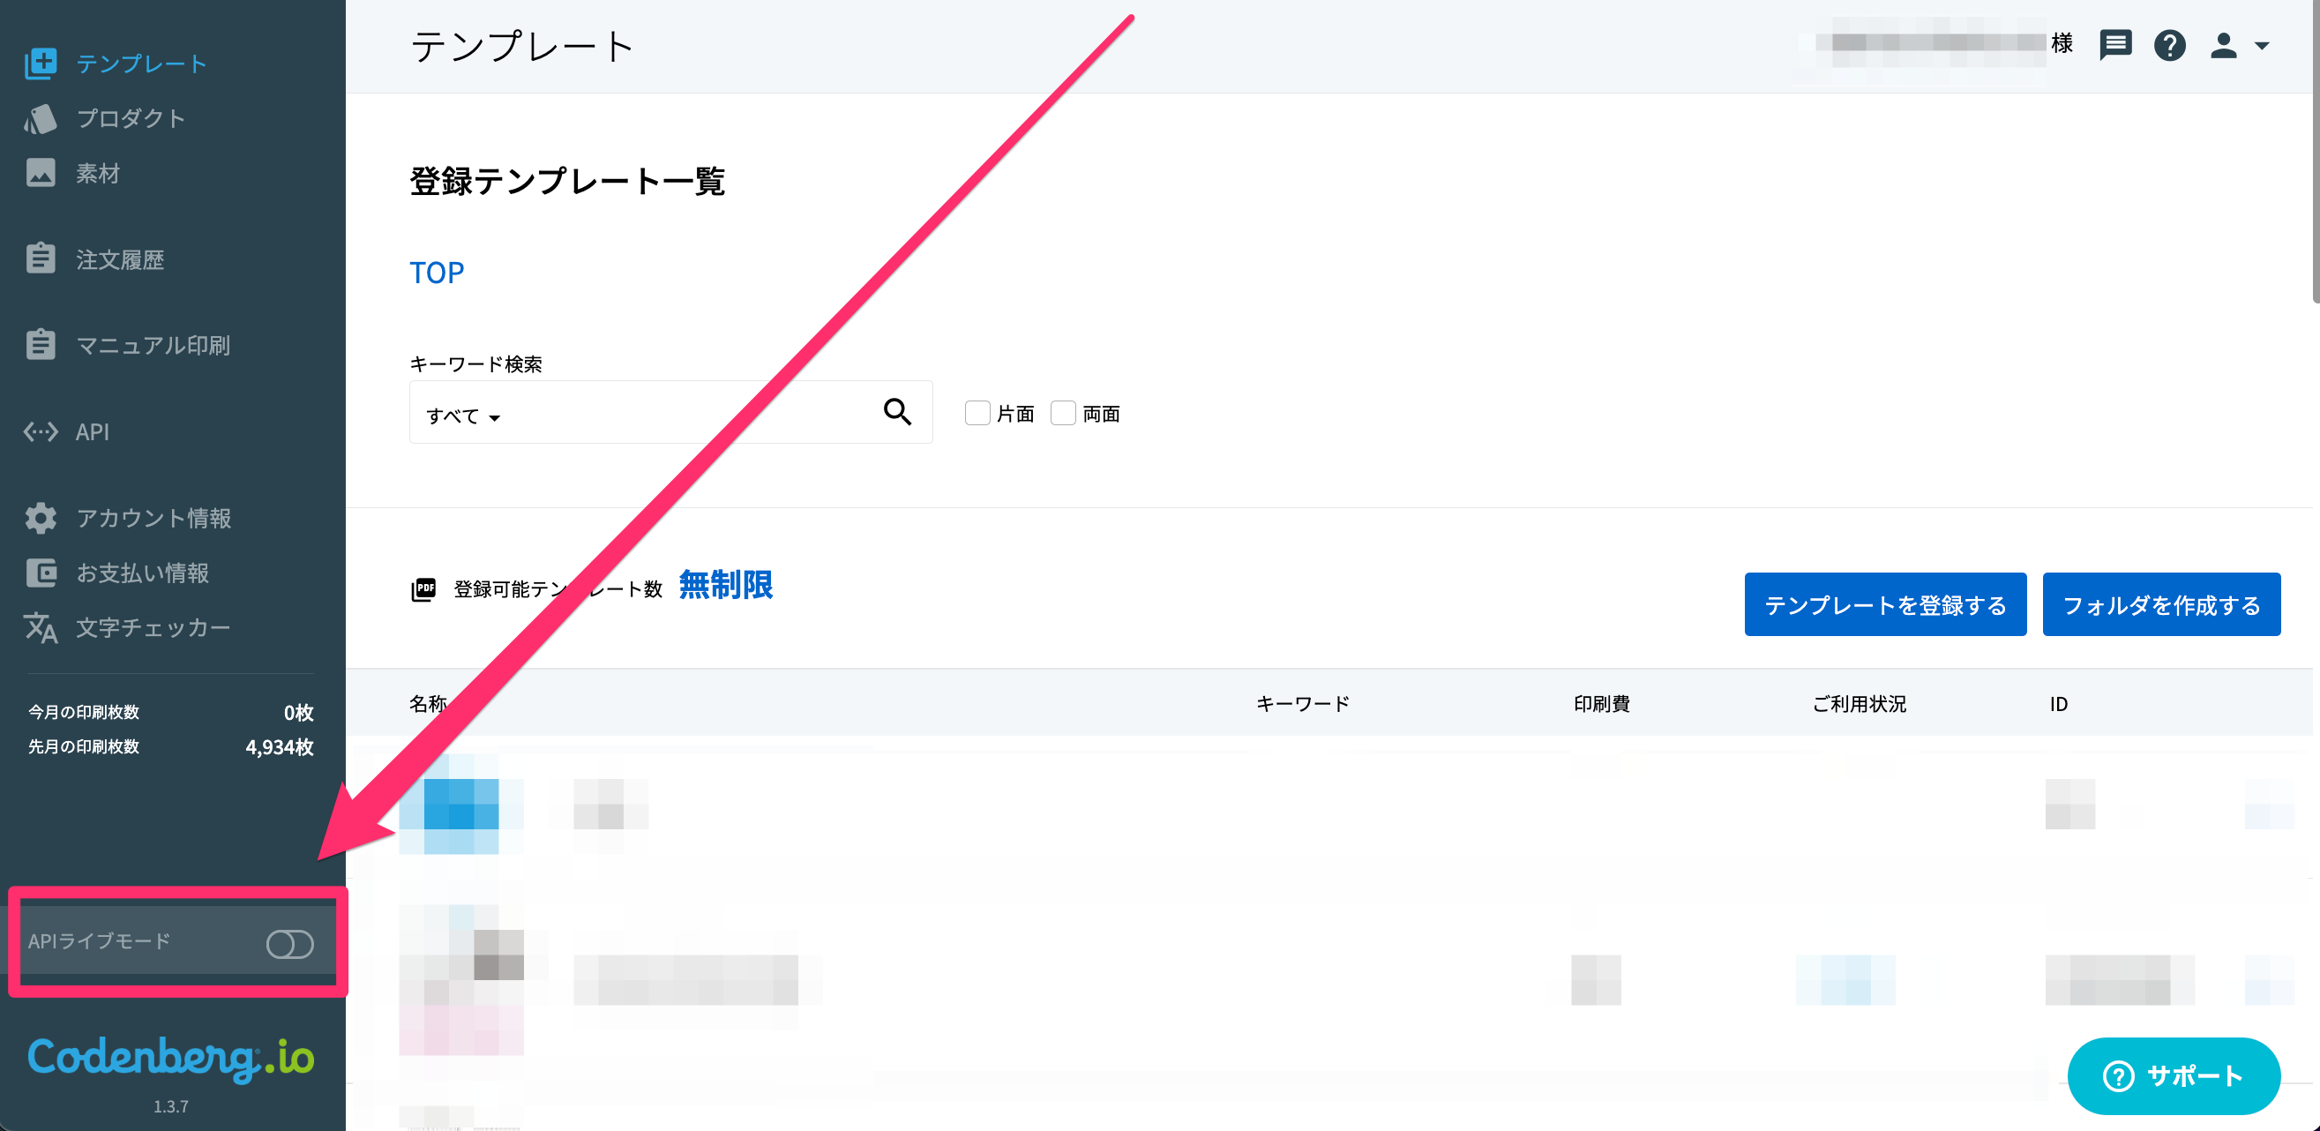This screenshot has height=1131, width=2320.
Task: Click the 印刷費 column header
Action: click(x=1601, y=704)
